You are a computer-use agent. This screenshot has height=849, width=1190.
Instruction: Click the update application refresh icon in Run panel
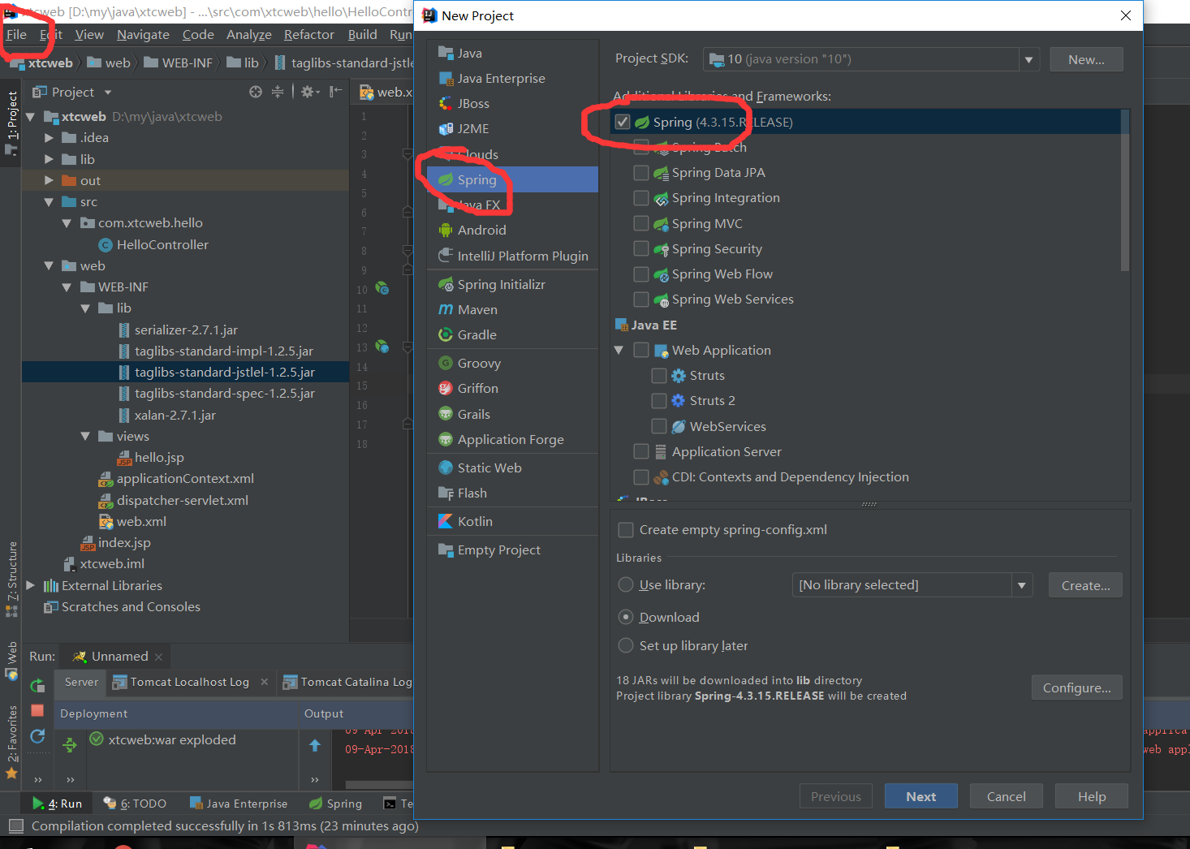tap(37, 735)
